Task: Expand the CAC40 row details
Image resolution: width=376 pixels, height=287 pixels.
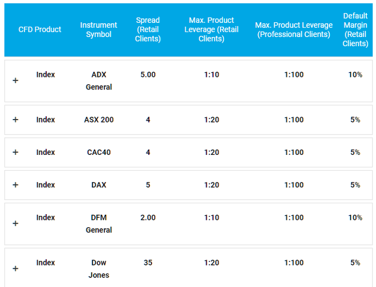Action: (x=15, y=152)
